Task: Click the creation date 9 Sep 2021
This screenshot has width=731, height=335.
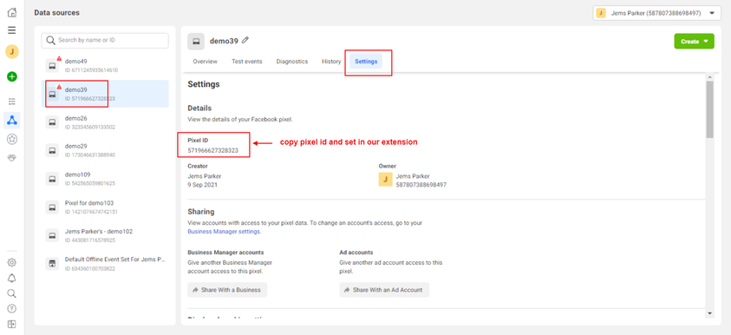Action: click(x=202, y=185)
